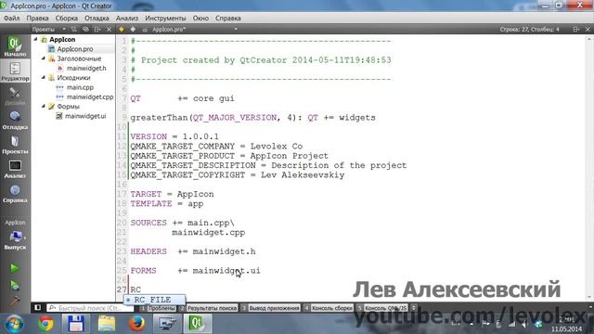The height and width of the screenshot is (334, 594).
Task: Open the Проекты view dropdown
Action: [x=48, y=29]
